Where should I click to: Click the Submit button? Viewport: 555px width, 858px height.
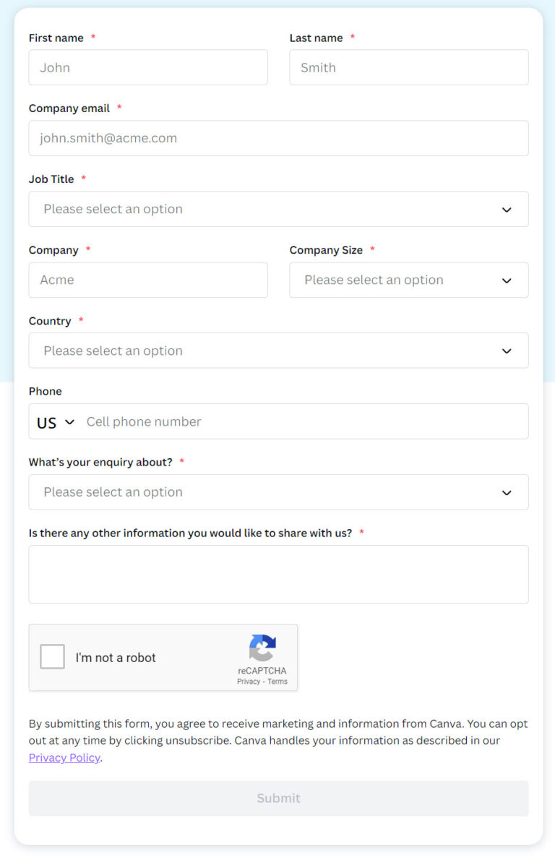278,798
